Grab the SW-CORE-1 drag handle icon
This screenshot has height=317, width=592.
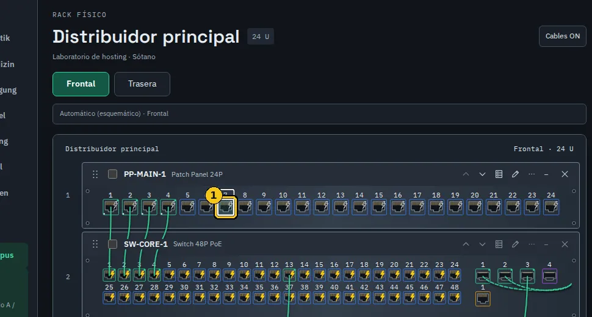[95, 244]
